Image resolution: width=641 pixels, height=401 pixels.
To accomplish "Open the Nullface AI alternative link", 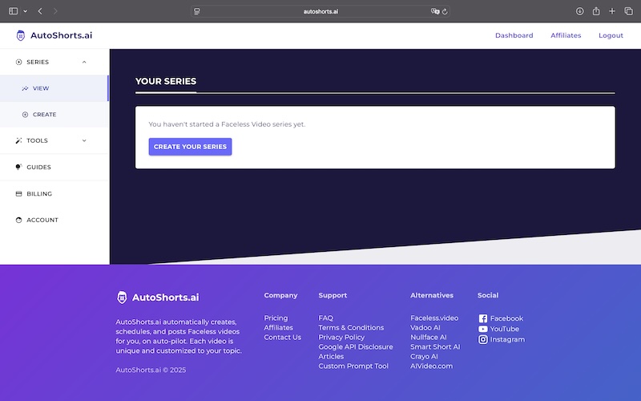I will click(429, 337).
